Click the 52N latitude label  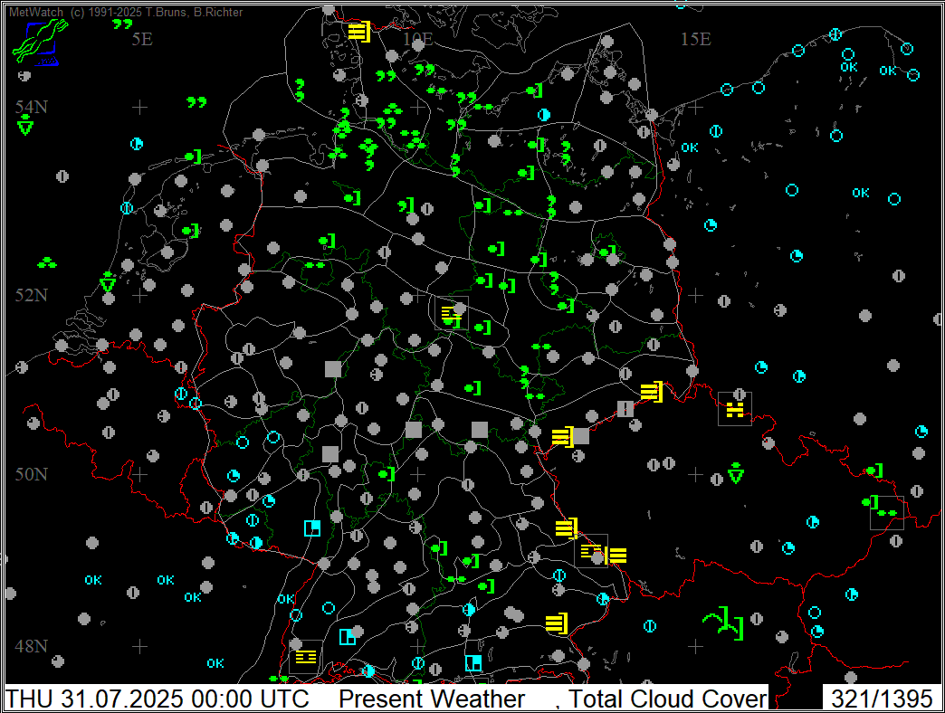point(32,295)
